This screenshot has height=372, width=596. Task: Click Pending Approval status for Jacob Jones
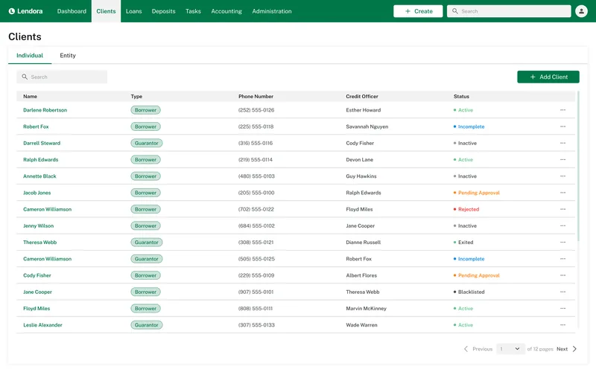[478, 193]
